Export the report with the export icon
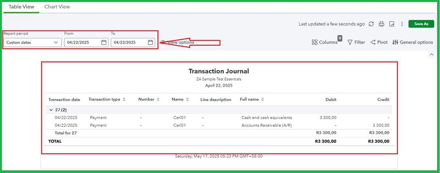The image size is (440, 173). tap(392, 24)
